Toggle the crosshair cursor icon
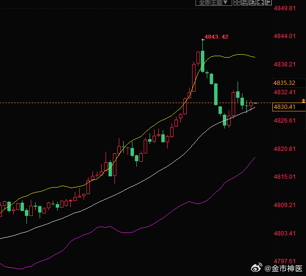Viewport: 306px width, 276px height. [237, 2]
